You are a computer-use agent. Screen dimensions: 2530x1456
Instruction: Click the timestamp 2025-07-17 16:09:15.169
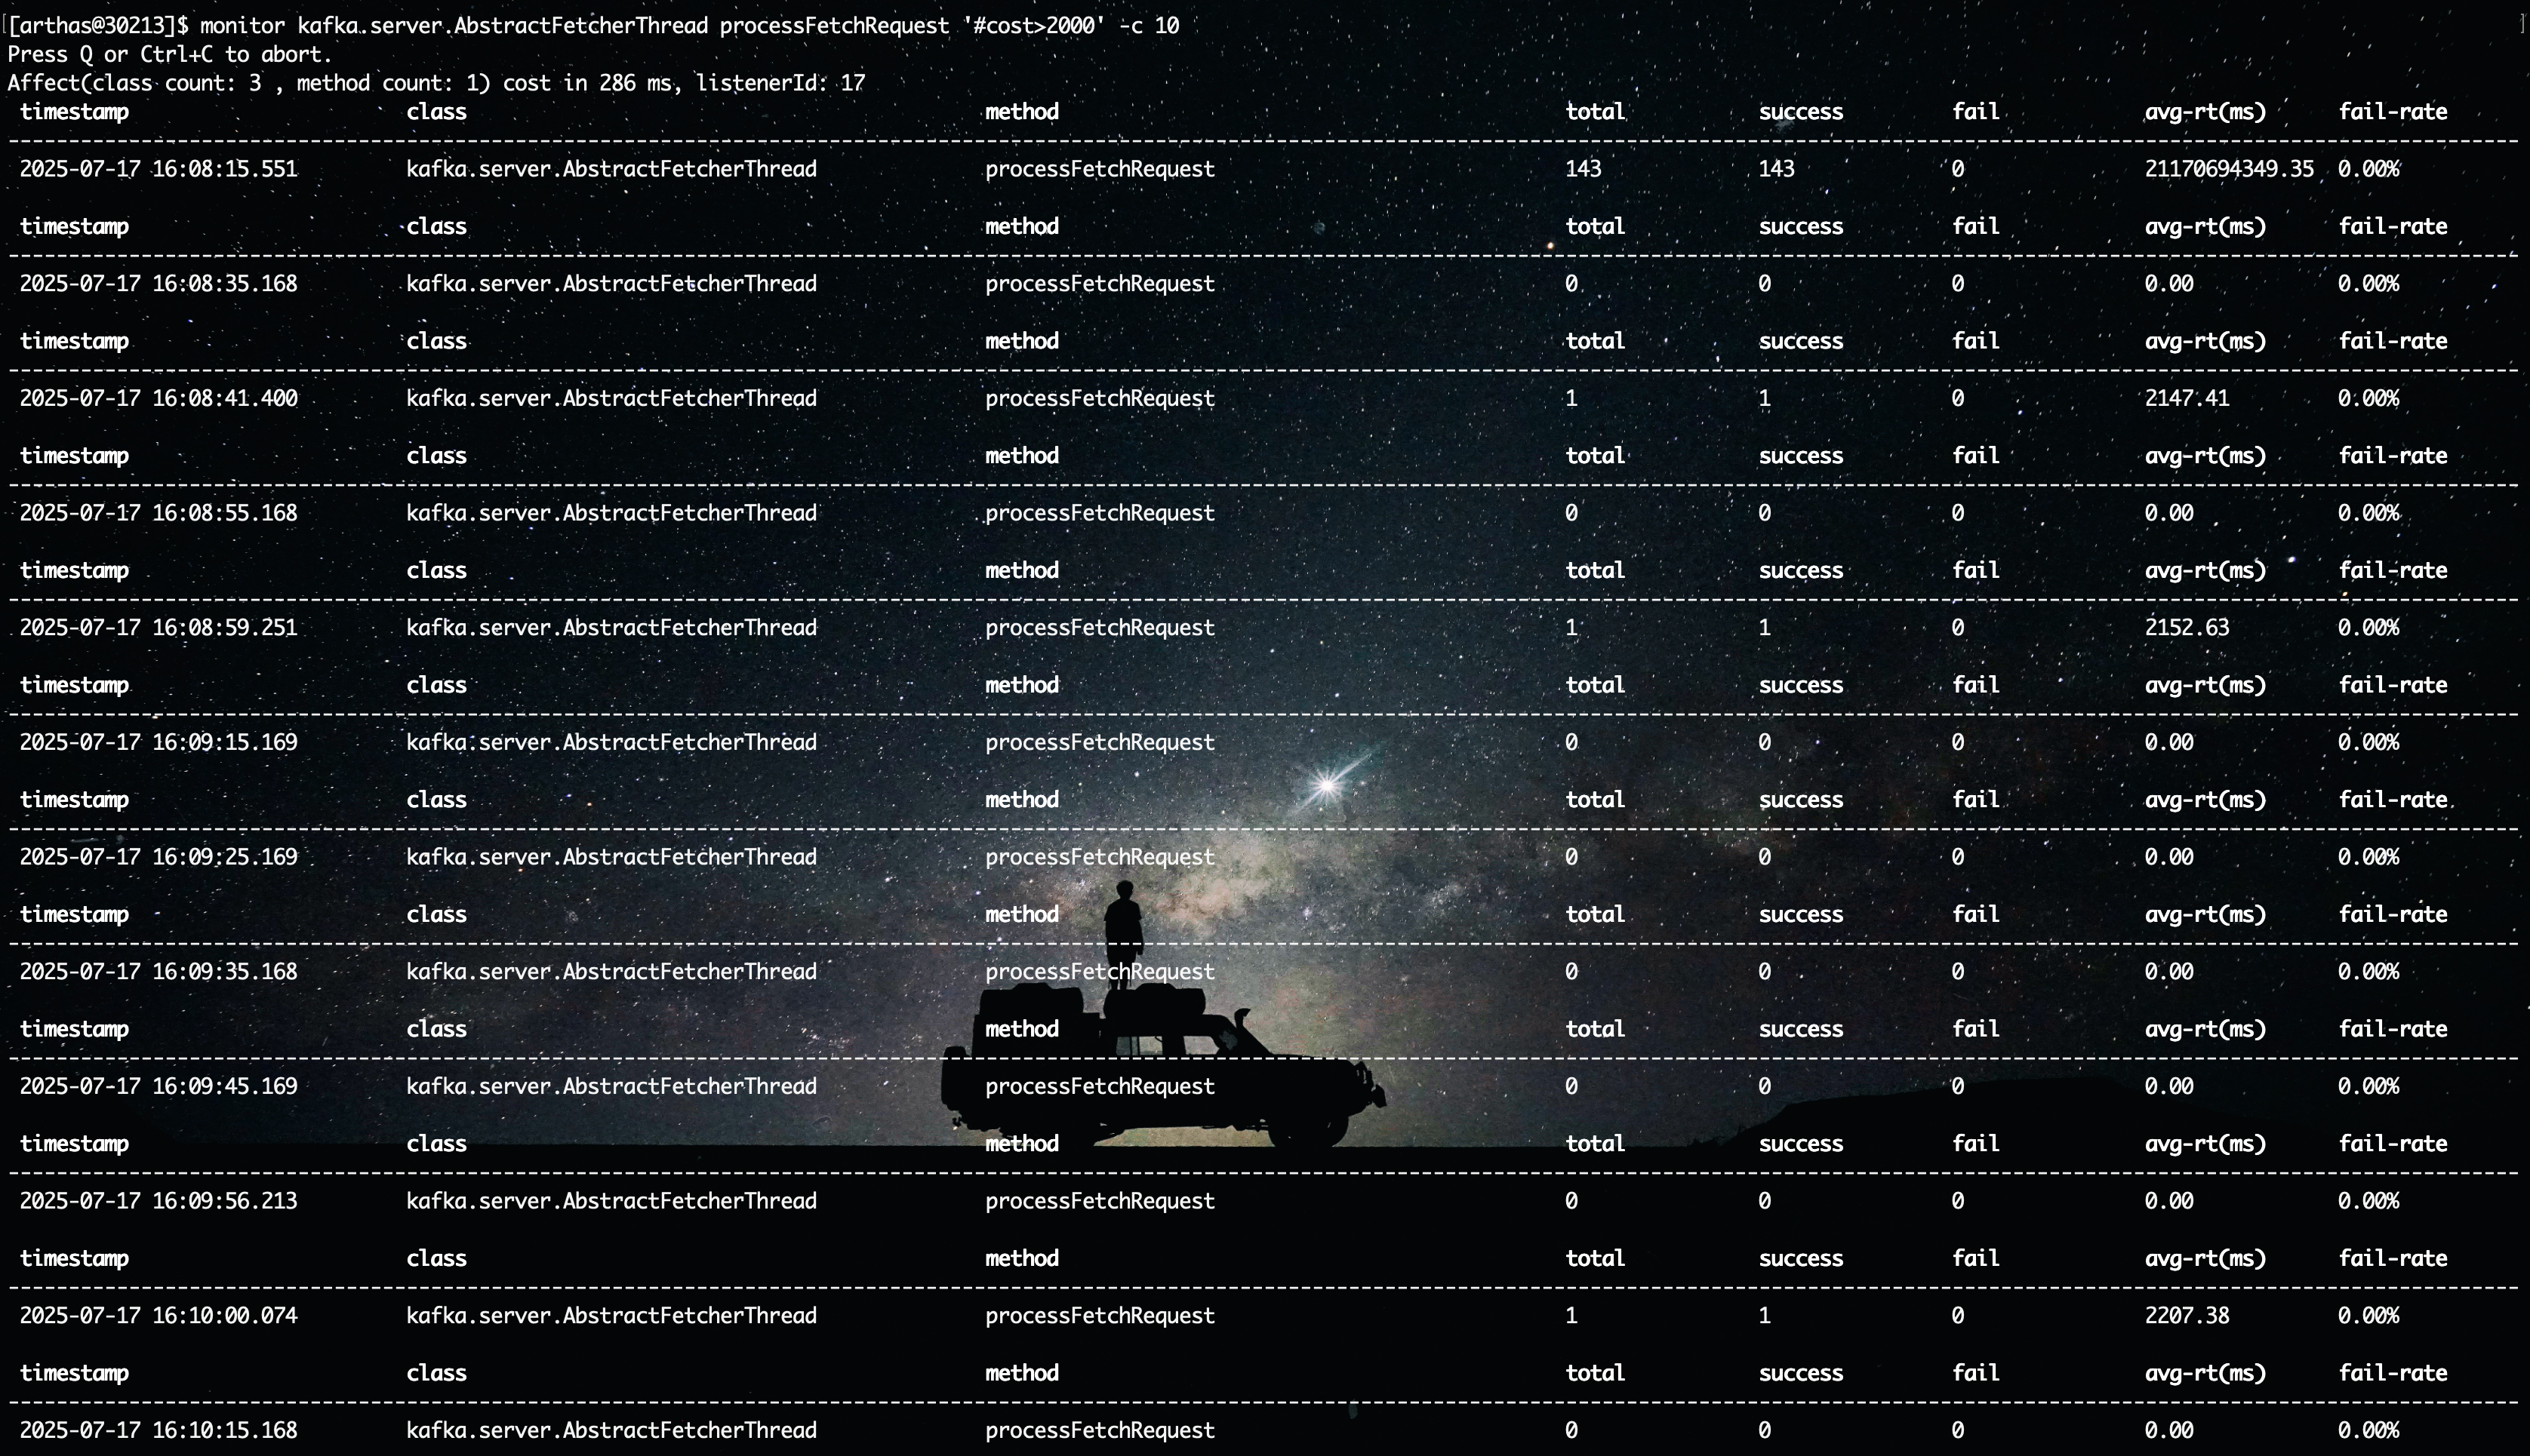point(158,743)
